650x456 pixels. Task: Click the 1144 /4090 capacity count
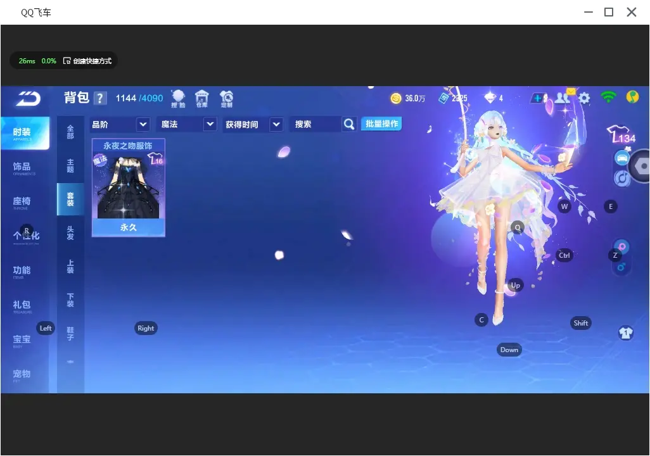pyautogui.click(x=139, y=98)
